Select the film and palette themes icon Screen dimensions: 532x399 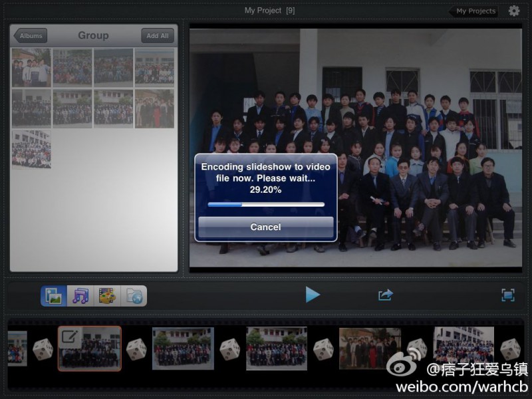[x=107, y=296]
